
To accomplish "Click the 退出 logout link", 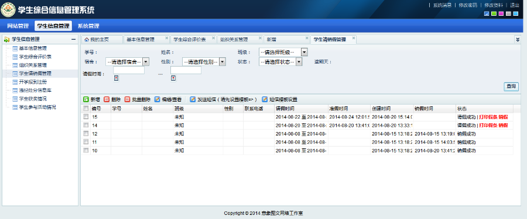I will [515, 5].
